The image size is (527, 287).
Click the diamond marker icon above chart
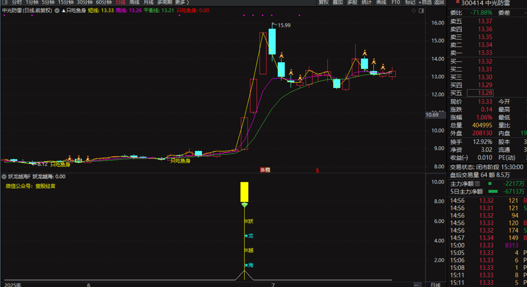[x=414, y=11]
